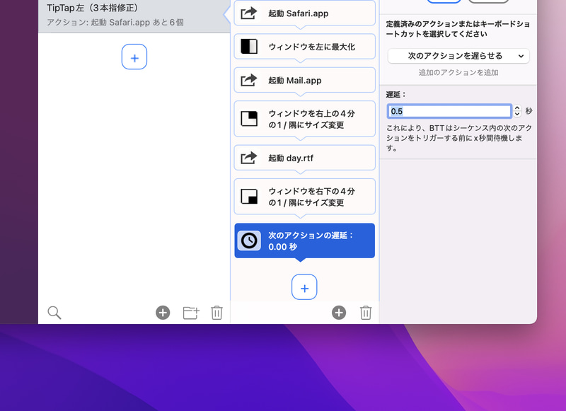Image resolution: width=566 pixels, height=411 pixels.
Task: Select the 起動 Mail.app action
Action: pos(305,80)
